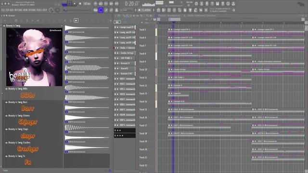The image size is (308, 173).
Task: Click the record button in transport
Action: point(80,3)
